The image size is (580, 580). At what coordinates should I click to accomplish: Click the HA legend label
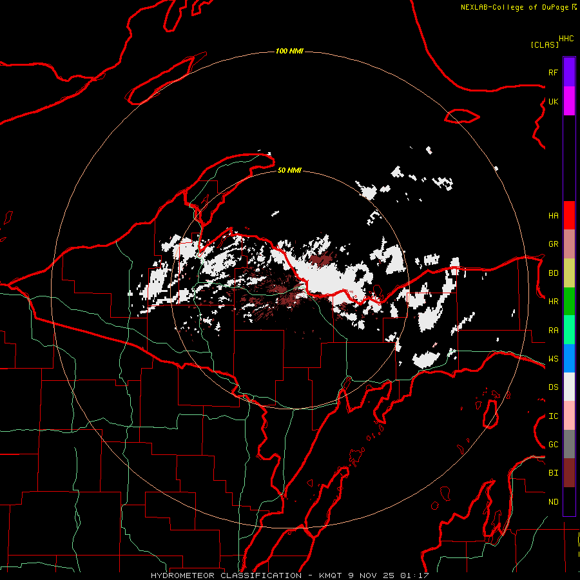553,215
